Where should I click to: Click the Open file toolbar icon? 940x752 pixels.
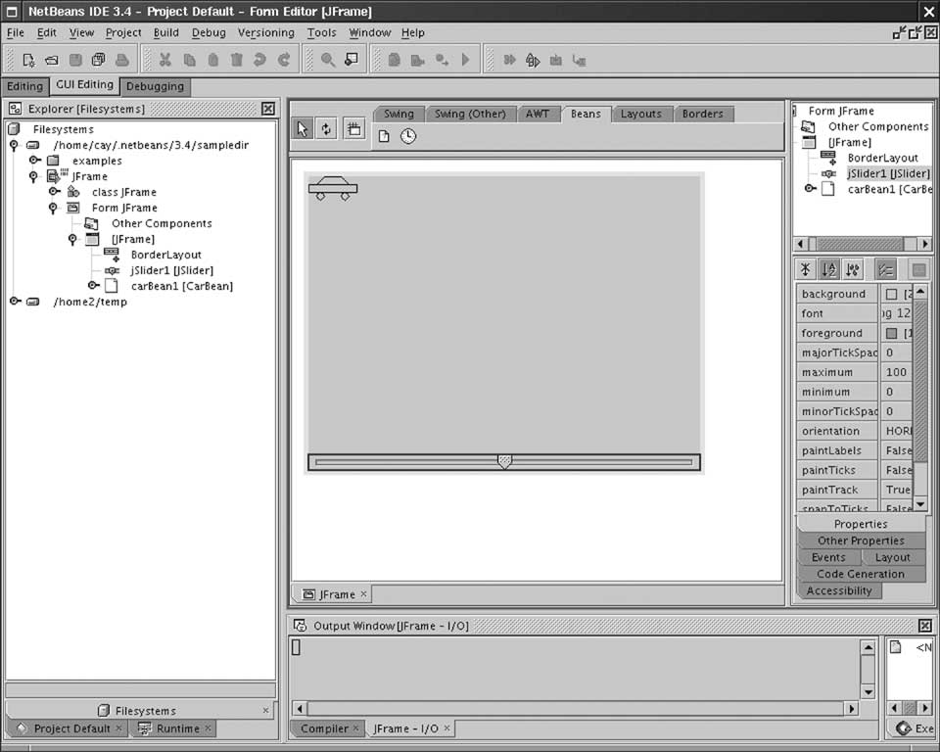[52, 60]
